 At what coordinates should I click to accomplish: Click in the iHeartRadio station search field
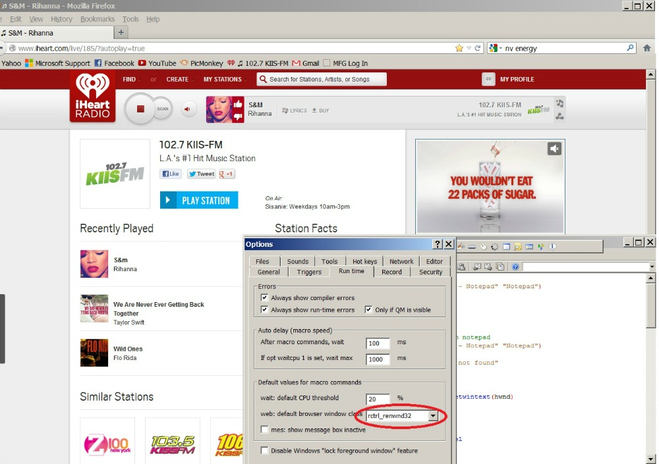coord(322,80)
